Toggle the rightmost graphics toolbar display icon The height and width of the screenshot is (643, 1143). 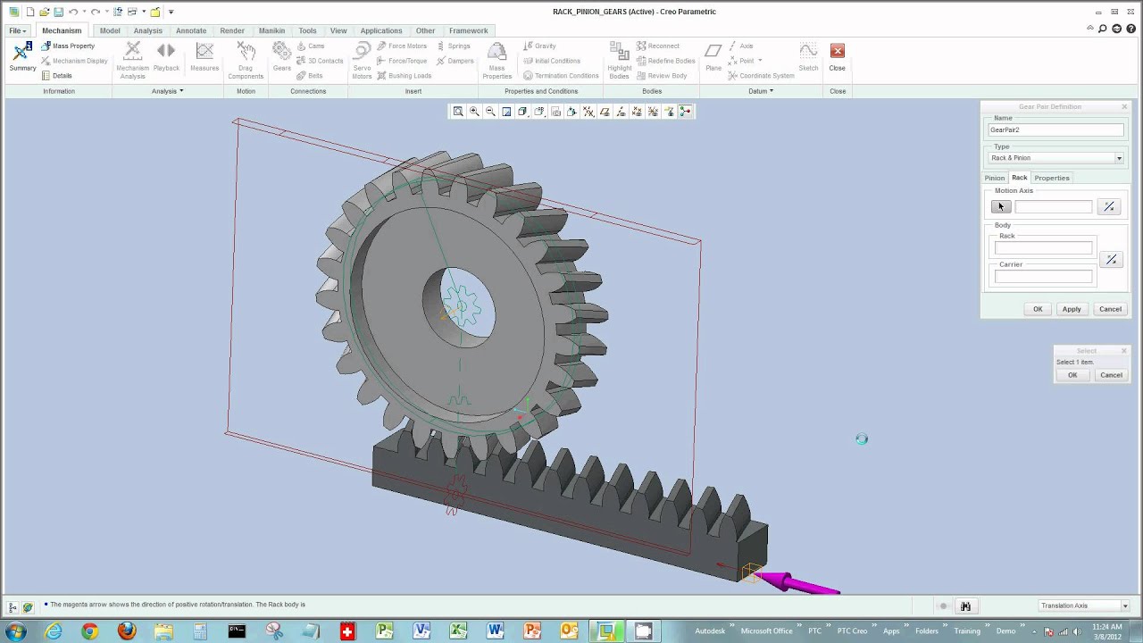click(x=685, y=112)
